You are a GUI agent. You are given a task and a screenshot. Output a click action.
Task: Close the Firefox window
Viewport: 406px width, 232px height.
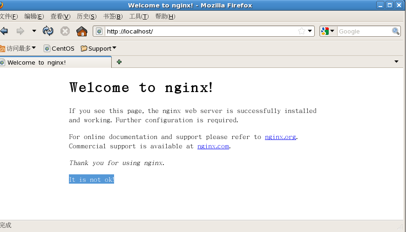(x=399, y=5)
